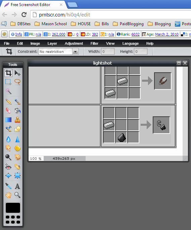This screenshot has width=191, height=230.
Task: Open the main black color swatch
Action: (x=13, y=208)
